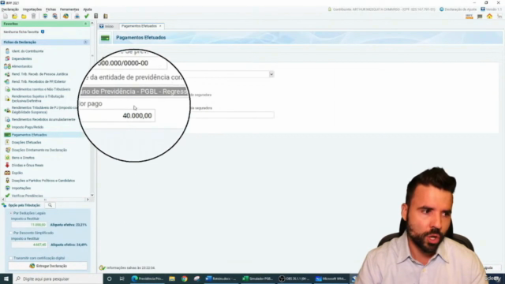Click magnifier button beside Opção pela Tributação

point(50,205)
